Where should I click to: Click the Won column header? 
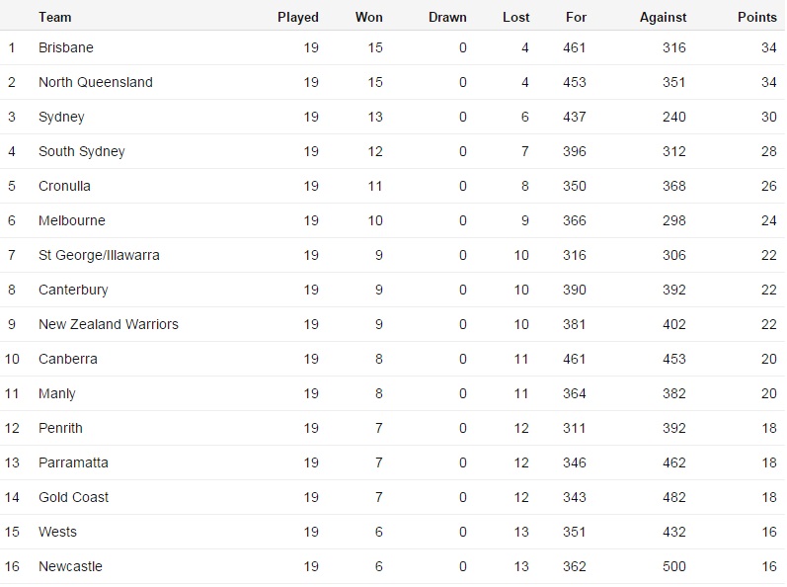tap(368, 17)
